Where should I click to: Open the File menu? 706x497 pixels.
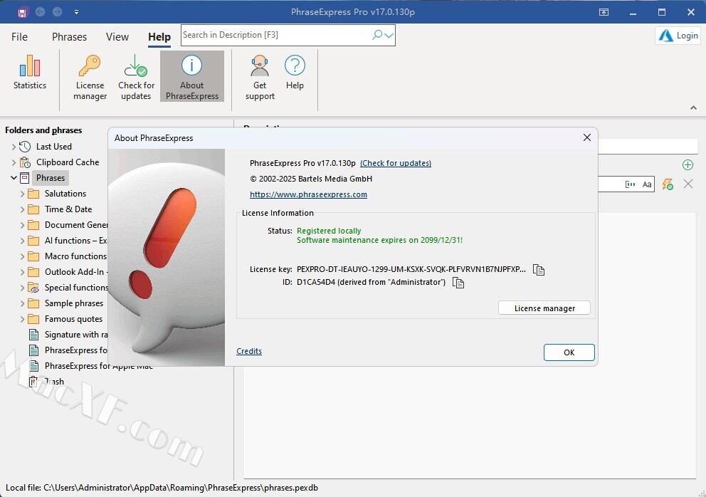click(19, 37)
